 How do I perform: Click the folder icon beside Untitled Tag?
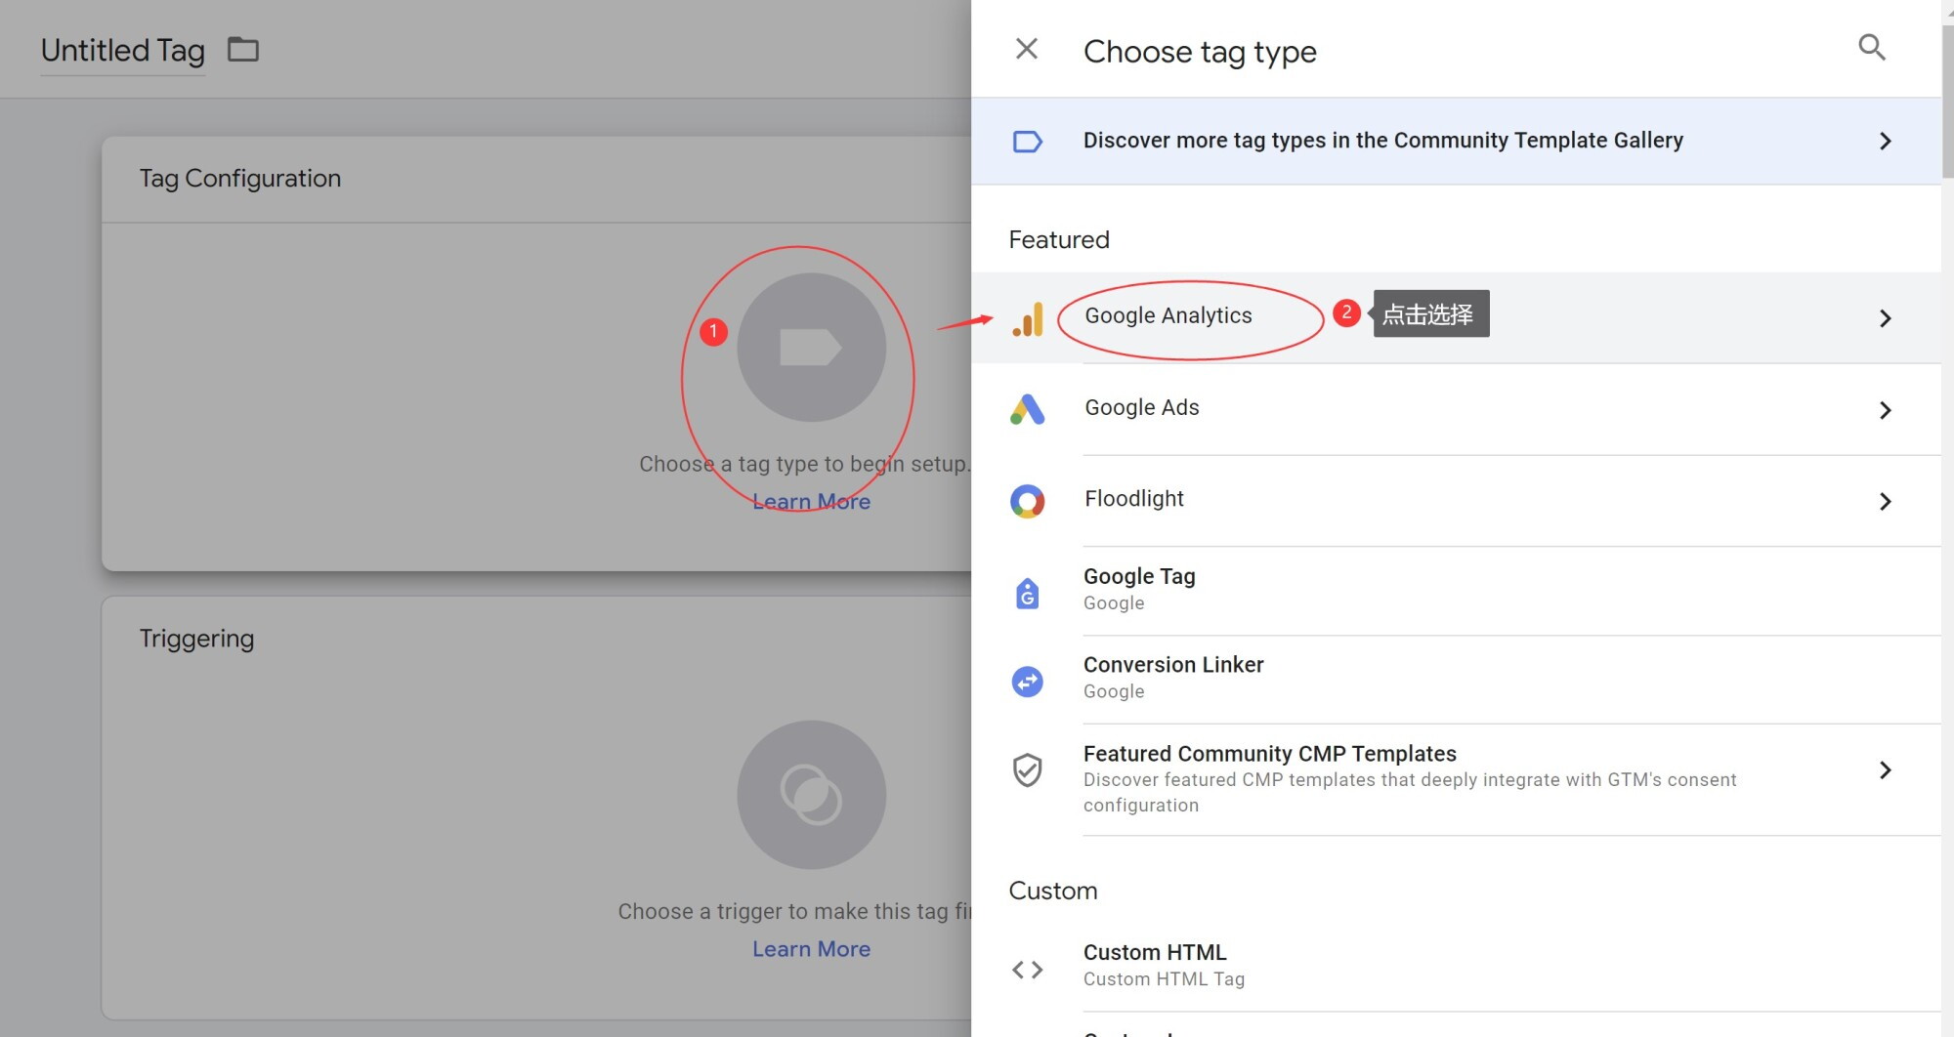(243, 49)
